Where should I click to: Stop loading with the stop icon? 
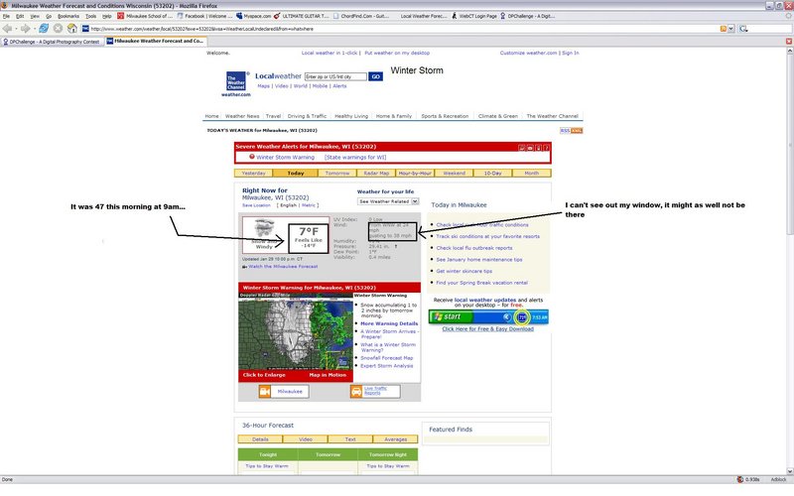coord(58,29)
